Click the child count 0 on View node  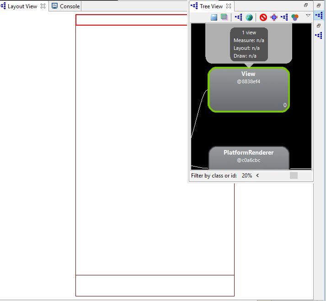click(285, 105)
